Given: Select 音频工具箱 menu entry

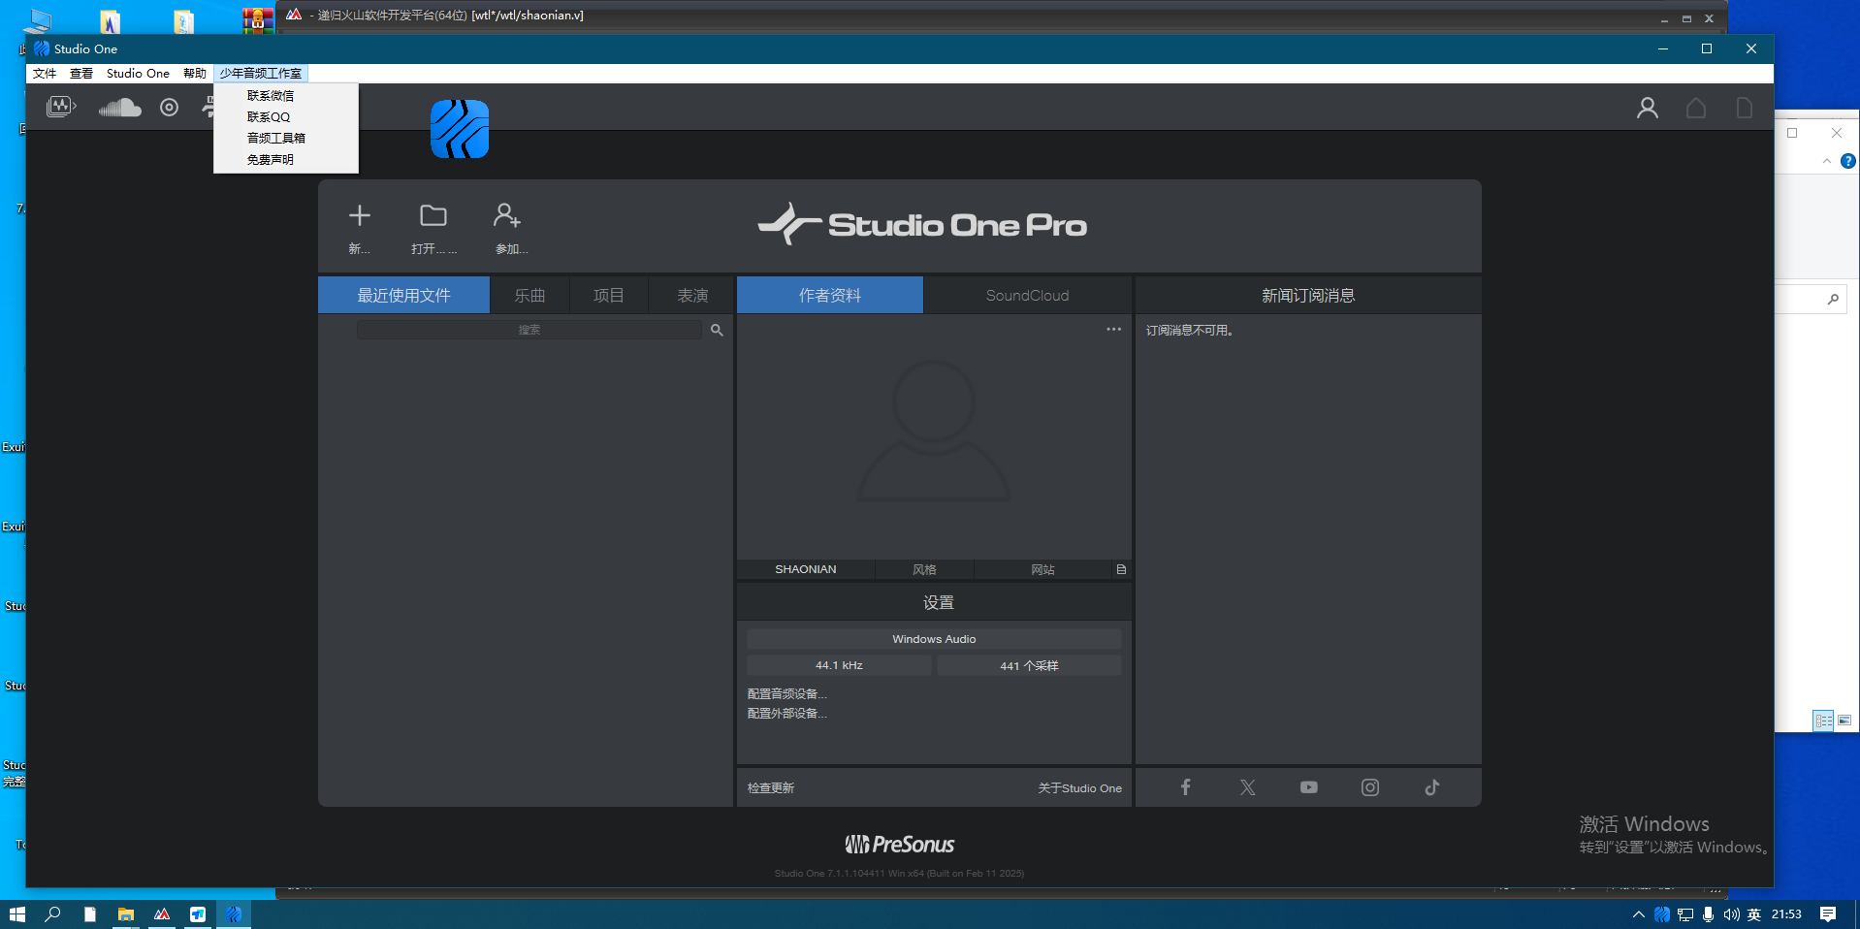Looking at the screenshot, I should (x=286, y=139).
